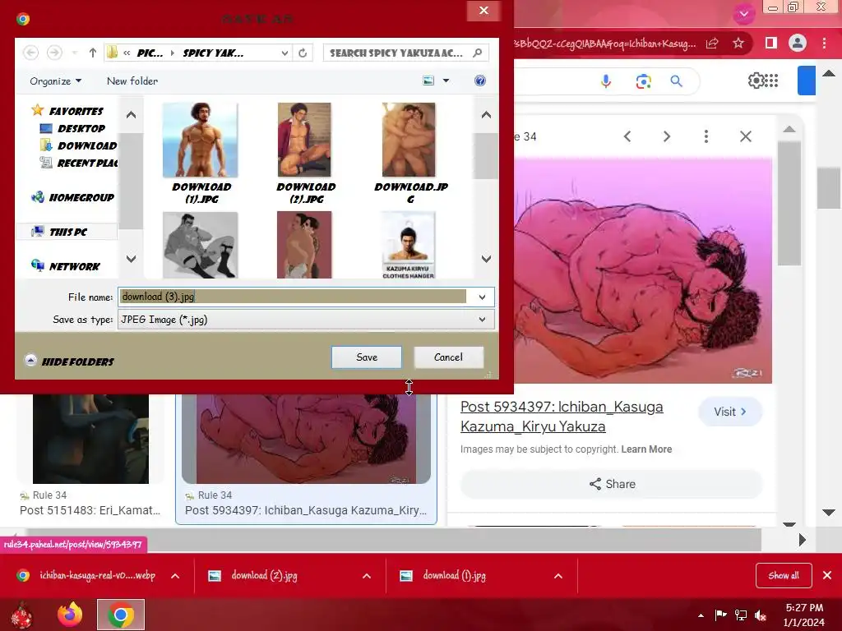
Task: Click the Visit button
Action: click(x=730, y=412)
